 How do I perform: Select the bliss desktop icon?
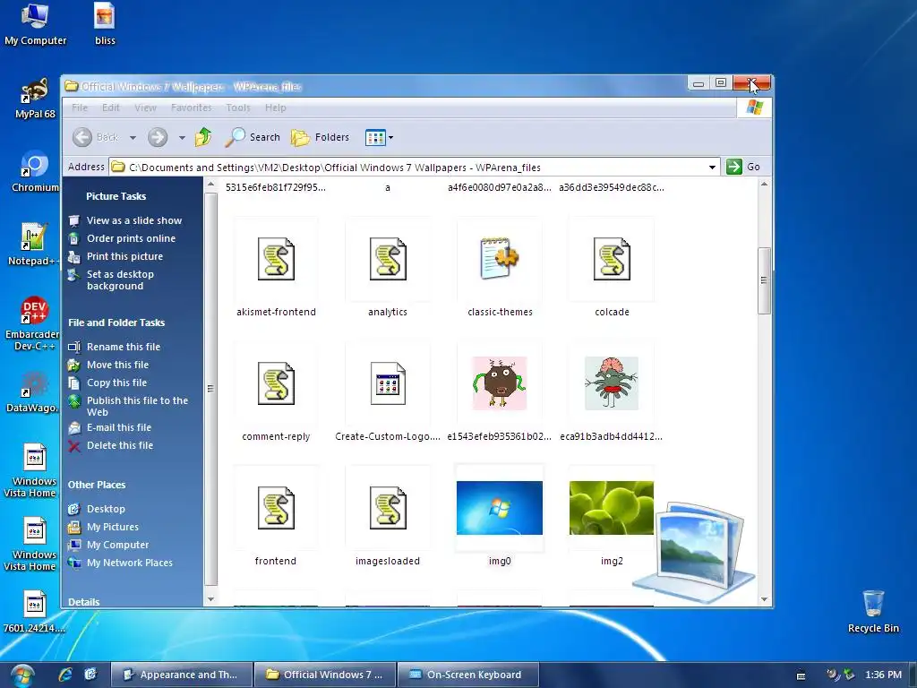[105, 24]
